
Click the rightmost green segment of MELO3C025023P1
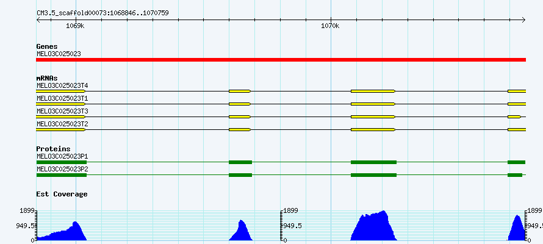[x=517, y=162]
